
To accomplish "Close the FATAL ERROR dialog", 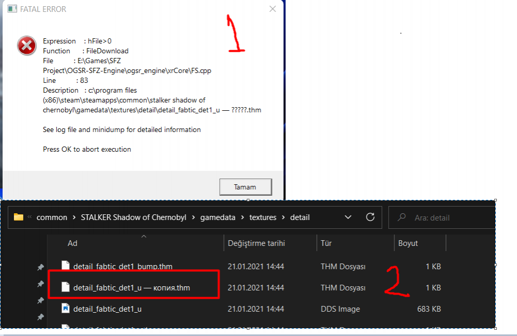I will pos(272,9).
